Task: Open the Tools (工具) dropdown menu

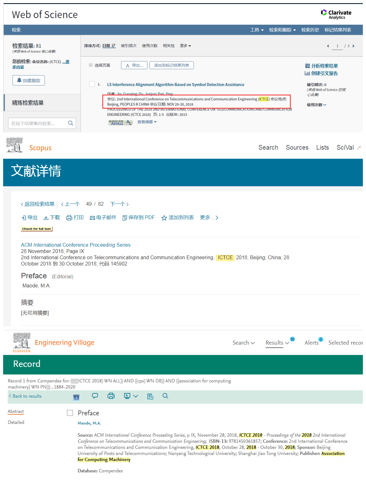Action: pos(257,30)
